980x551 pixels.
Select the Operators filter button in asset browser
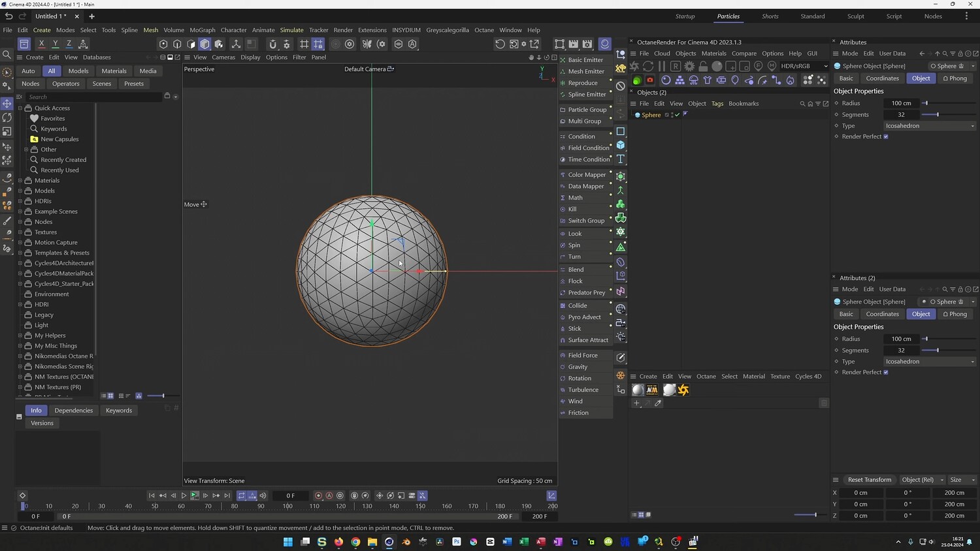click(x=66, y=84)
